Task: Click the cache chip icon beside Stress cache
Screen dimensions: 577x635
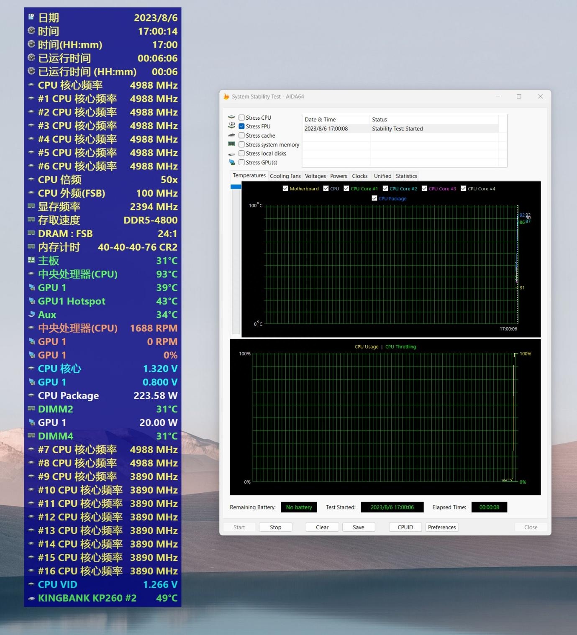Action: pyautogui.click(x=232, y=136)
